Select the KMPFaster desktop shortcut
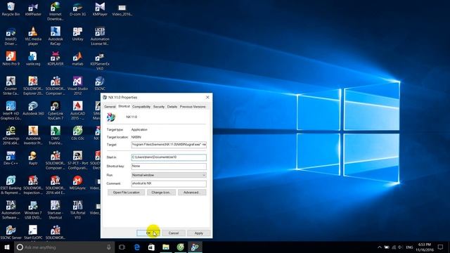Image resolution: width=450 pixels, height=253 pixels. click(x=33, y=9)
